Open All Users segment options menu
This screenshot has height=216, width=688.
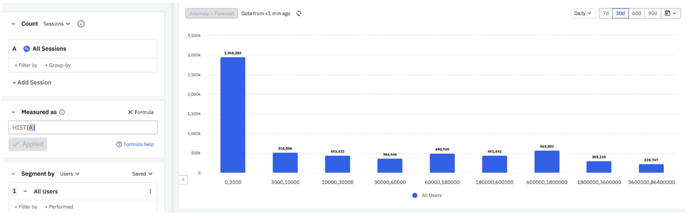[x=150, y=191]
